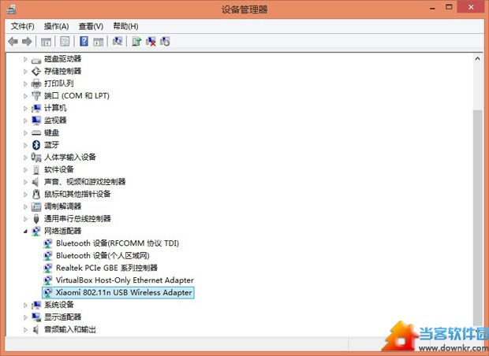Select the 调制解调器 text label
Viewport: 489px width, 356px height.
point(62,206)
